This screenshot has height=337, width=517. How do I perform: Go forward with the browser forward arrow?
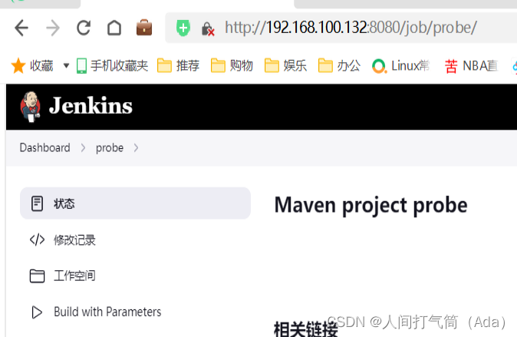click(53, 28)
